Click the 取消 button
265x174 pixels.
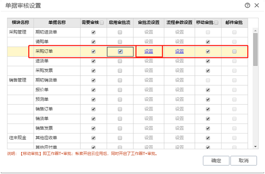pyautogui.click(x=243, y=160)
